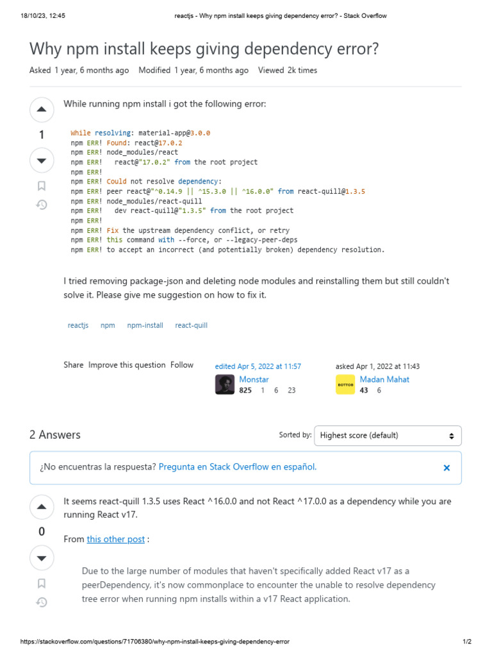
Task: Follow this question
Action: tap(182, 365)
